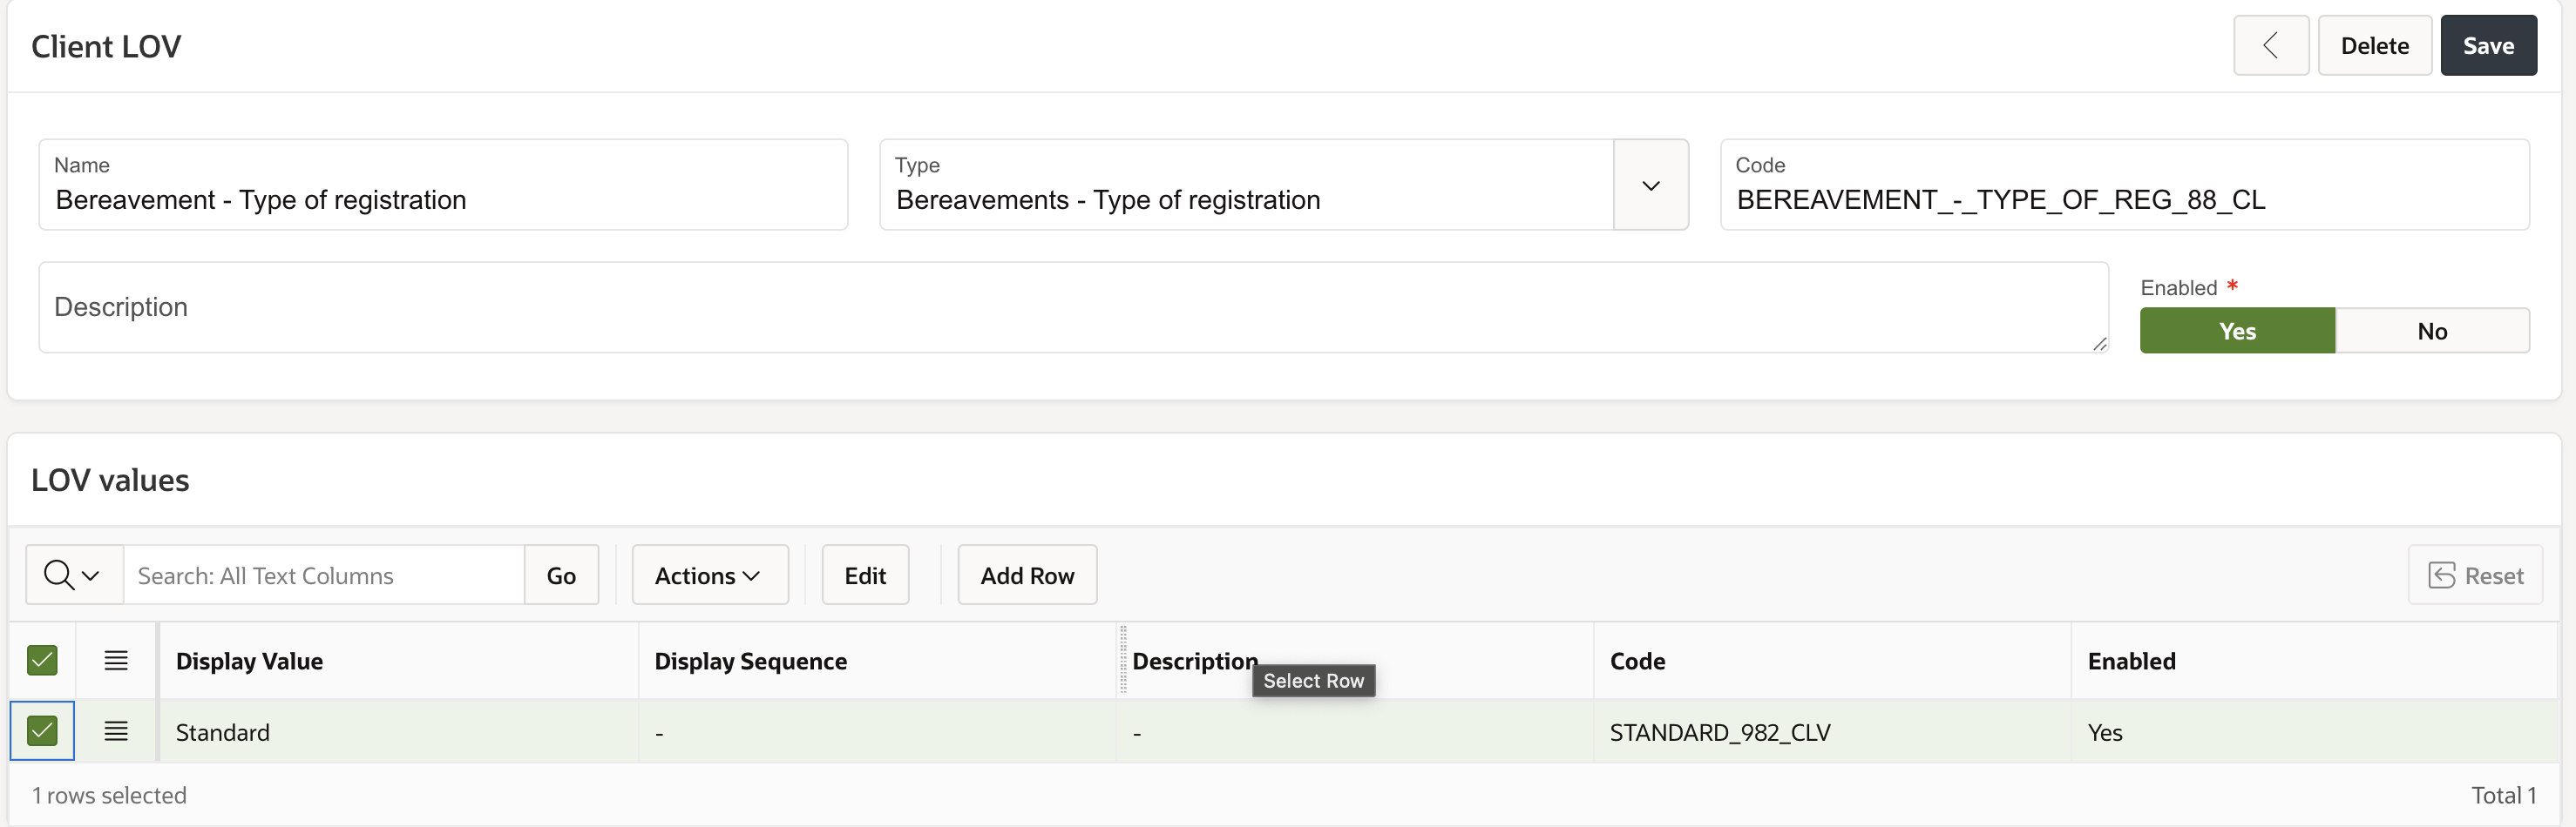Screen dimensions: 2576x827
Task: Click the Description textarea resize grip
Action: pos(2099,344)
